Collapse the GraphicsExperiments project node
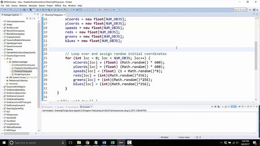 tap(2, 56)
